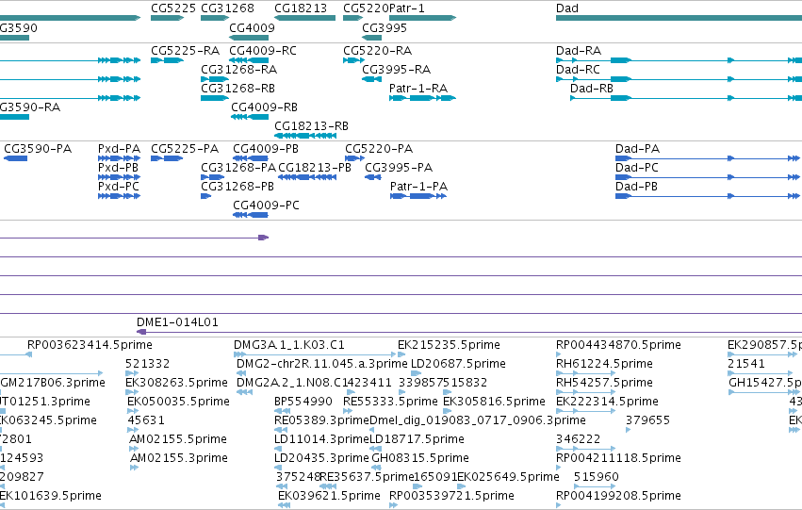This screenshot has height=510, width=802.
Task: Click the RP004199208.5prime EST label
Action: pos(618,496)
